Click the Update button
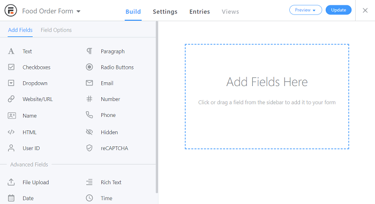 click(x=339, y=10)
